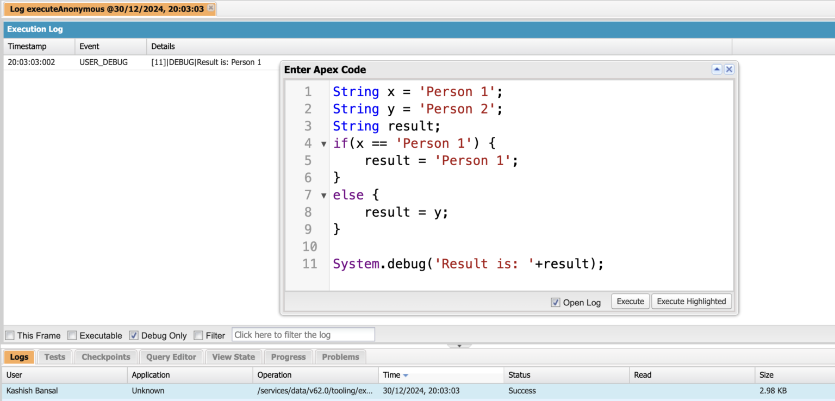Switch to the Problems tab

click(x=340, y=356)
